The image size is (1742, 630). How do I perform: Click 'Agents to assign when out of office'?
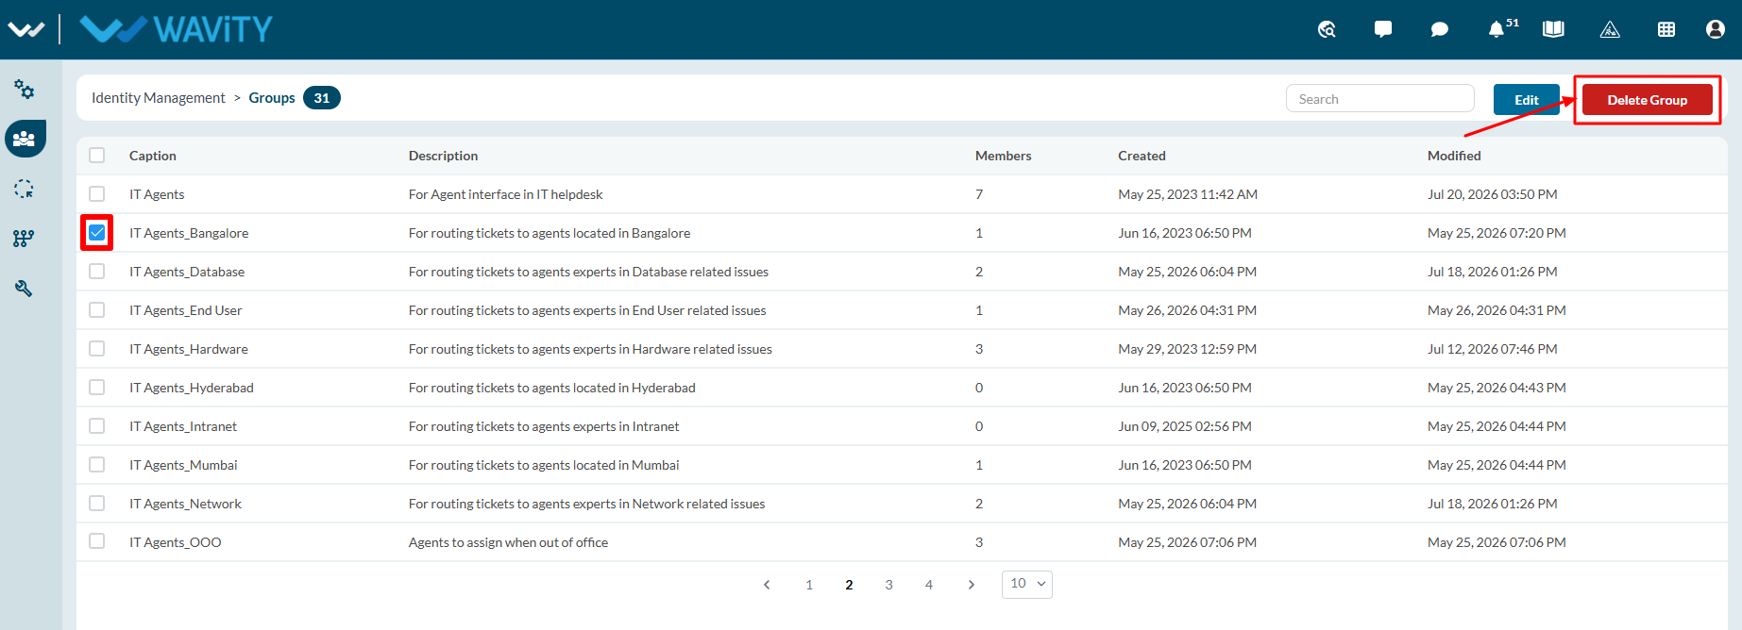click(x=508, y=542)
